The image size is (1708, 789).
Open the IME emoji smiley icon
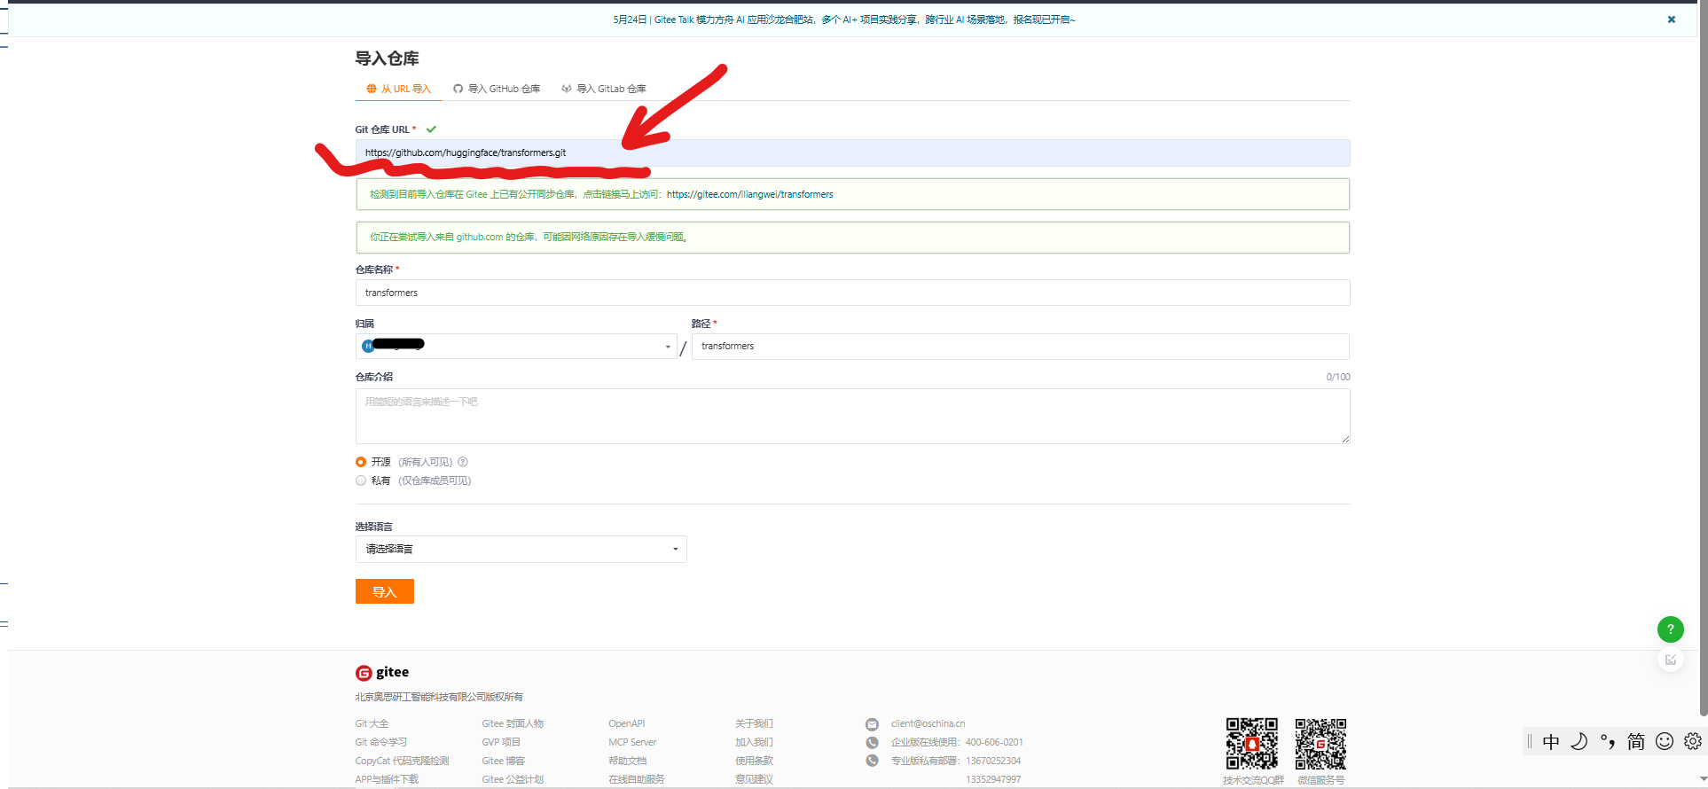(1665, 741)
